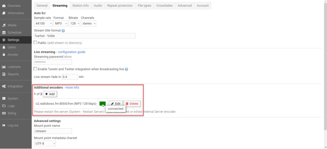Switch to the Crossfades tab
Image resolution: width=327 pixels, height=149 pixels.
tap(164, 5)
